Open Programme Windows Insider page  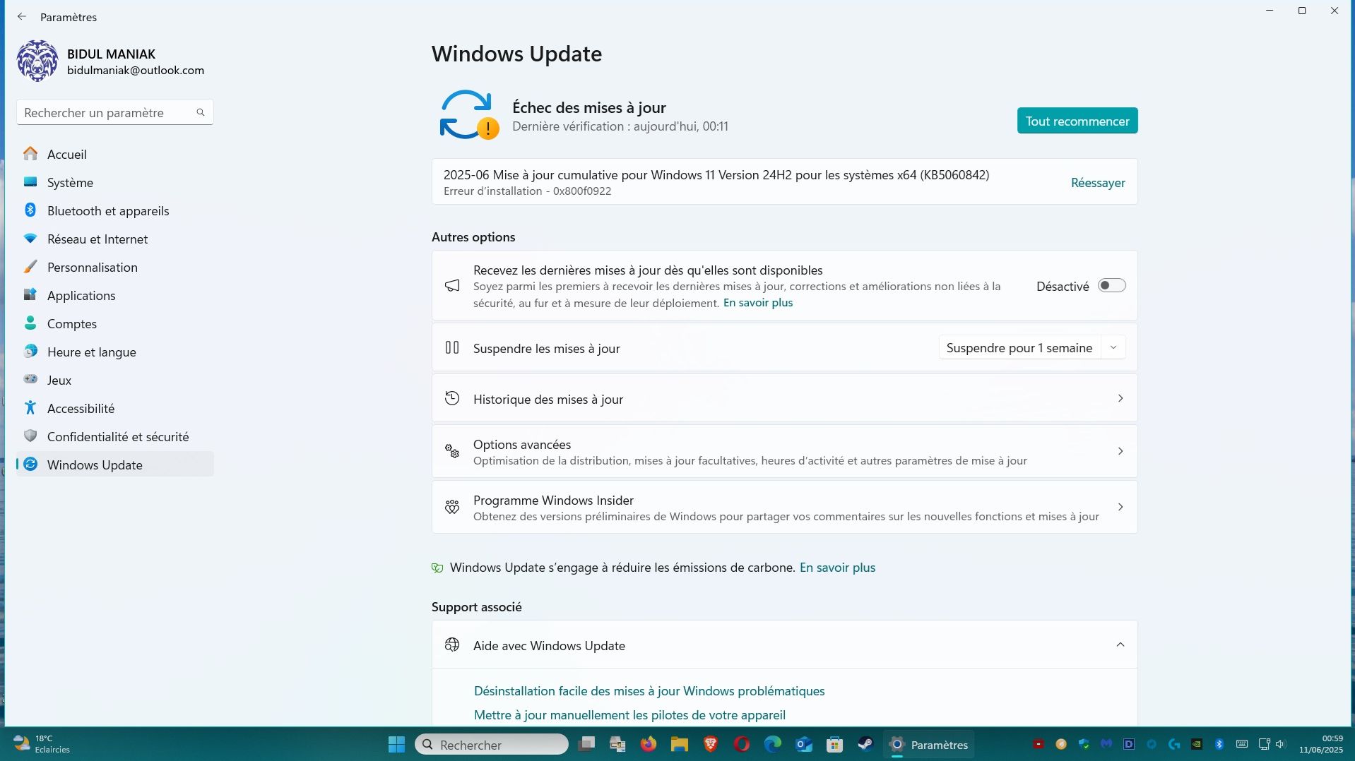point(784,508)
